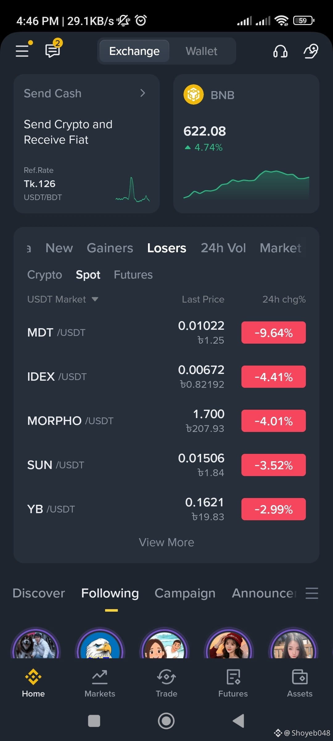Expand the feed tabs list menu icon

[312, 593]
